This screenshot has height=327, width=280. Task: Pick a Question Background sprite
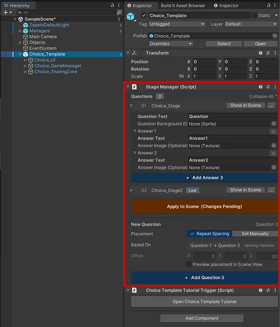coord(274,124)
